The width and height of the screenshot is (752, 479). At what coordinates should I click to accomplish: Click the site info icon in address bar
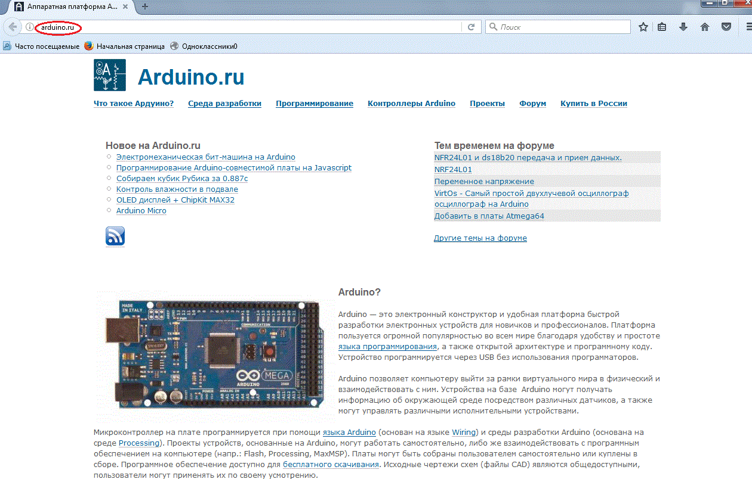pos(29,27)
